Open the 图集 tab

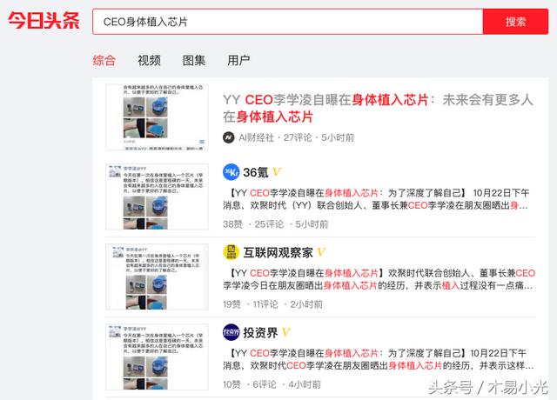coord(194,60)
